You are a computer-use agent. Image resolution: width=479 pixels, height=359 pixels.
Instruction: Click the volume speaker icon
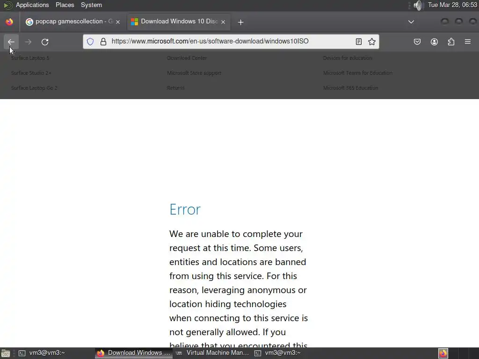click(418, 5)
